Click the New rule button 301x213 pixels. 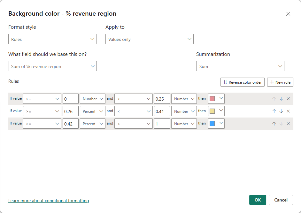pos(280,82)
